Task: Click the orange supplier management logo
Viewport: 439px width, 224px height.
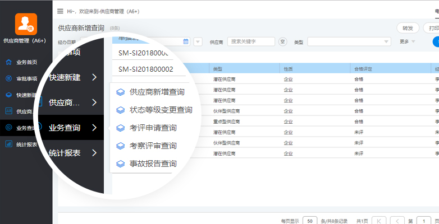Action: pyautogui.click(x=26, y=24)
